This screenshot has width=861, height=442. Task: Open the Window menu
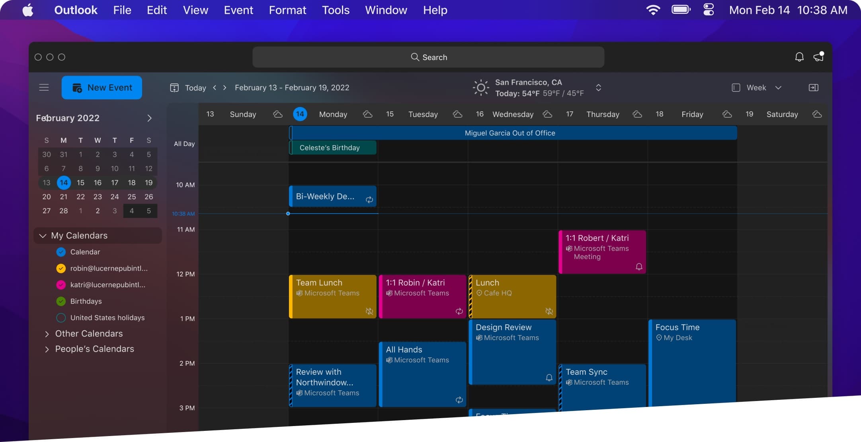(386, 10)
